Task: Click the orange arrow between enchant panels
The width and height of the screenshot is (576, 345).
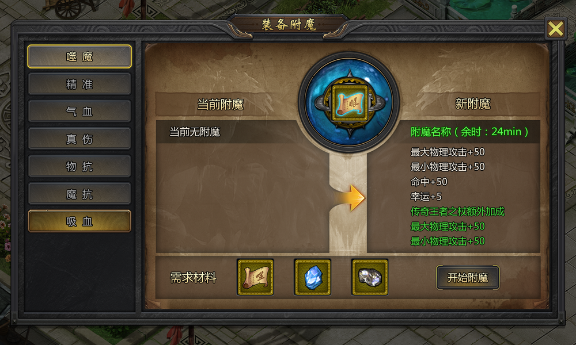Action: (x=350, y=198)
